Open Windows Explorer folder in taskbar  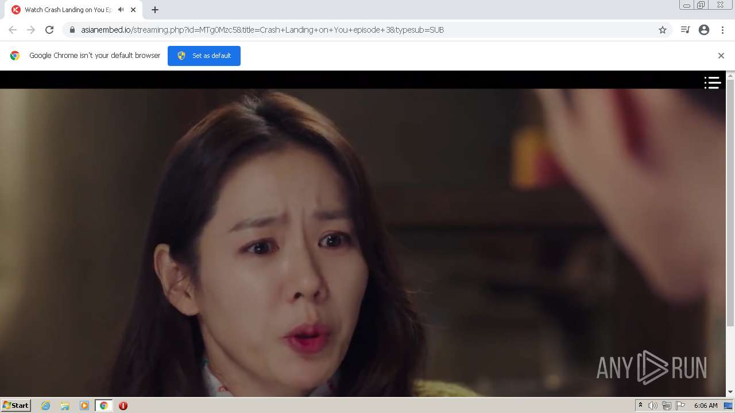point(65,406)
